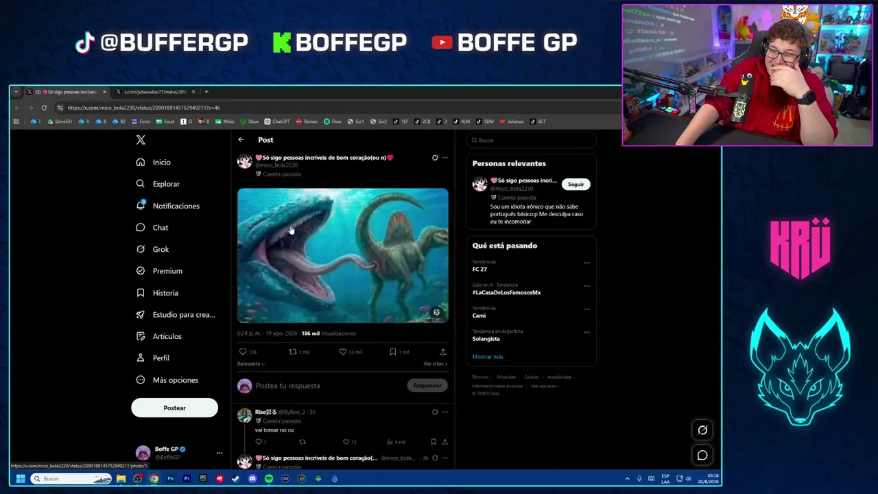Open Inicio in the X sidebar
Screen dimensions: 878x494
point(153,162)
